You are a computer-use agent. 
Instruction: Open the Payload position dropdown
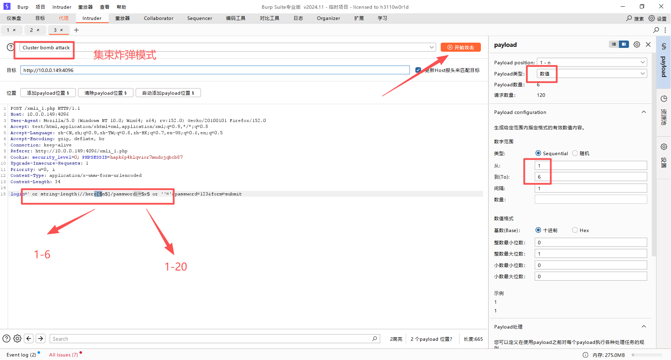click(x=592, y=63)
